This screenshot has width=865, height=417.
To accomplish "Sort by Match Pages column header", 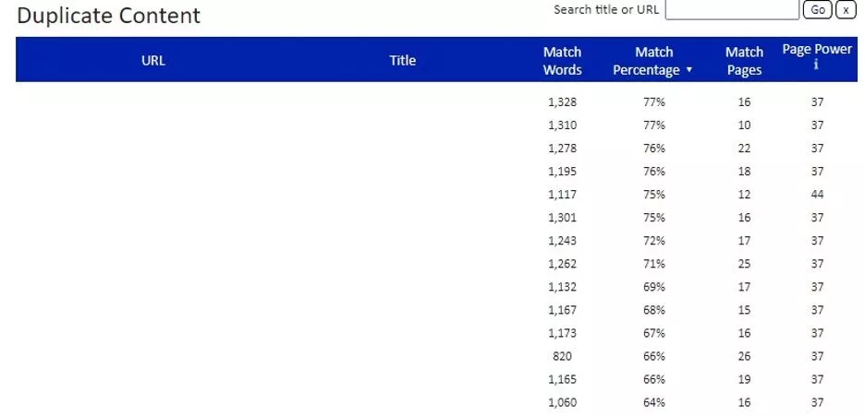I will [744, 61].
